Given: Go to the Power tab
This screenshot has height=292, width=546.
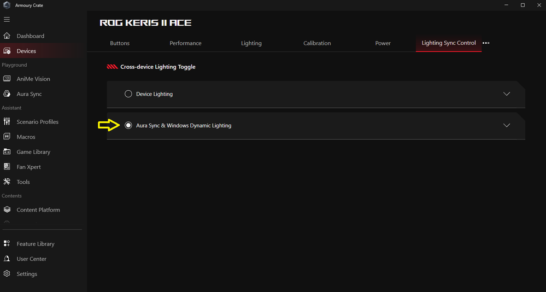Looking at the screenshot, I should coord(383,43).
